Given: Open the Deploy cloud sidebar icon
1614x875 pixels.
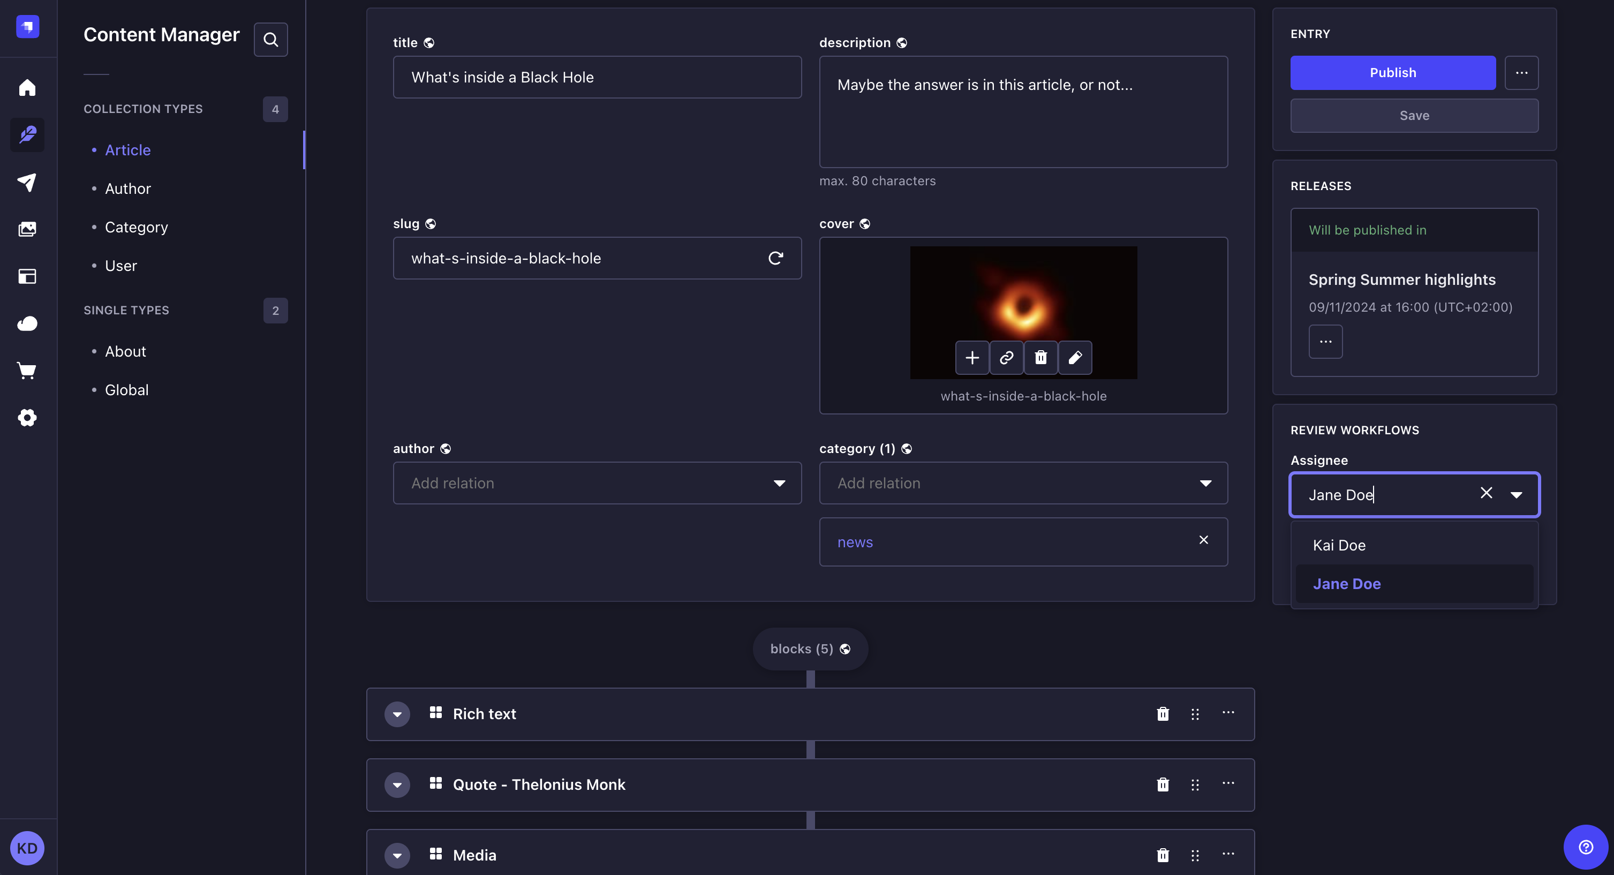Looking at the screenshot, I should coord(27,323).
